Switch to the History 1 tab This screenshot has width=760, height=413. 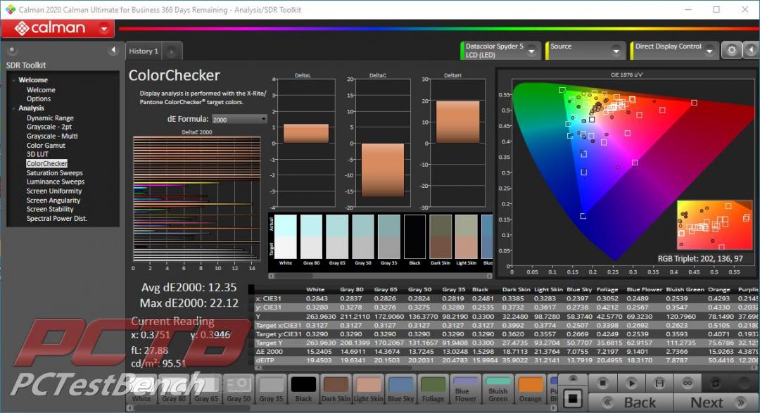pyautogui.click(x=144, y=51)
